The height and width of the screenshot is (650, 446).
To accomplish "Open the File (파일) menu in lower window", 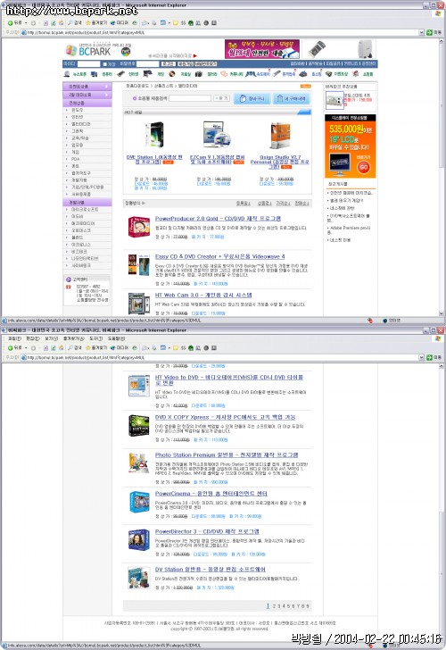I will (14, 338).
